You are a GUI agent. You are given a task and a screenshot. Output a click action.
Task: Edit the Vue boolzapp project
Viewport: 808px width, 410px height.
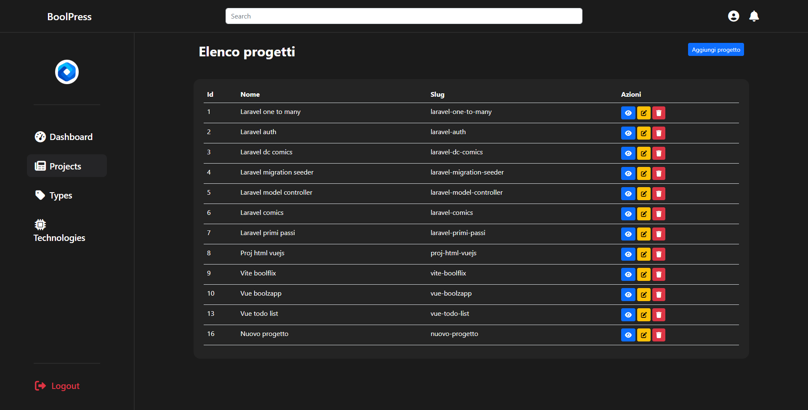(643, 295)
